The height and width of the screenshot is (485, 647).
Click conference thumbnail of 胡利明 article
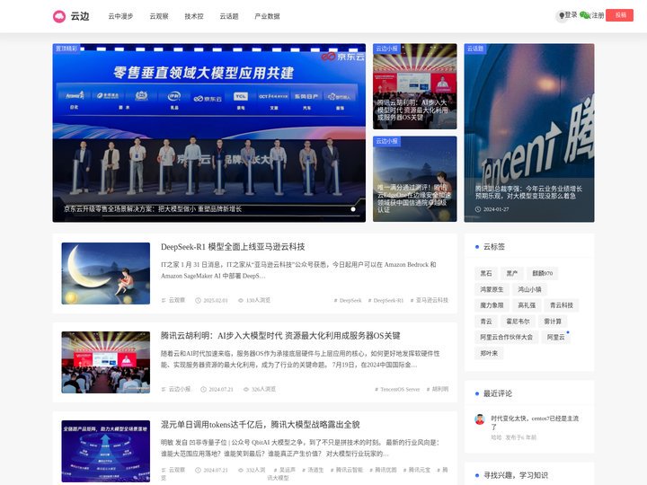pyautogui.click(x=106, y=362)
